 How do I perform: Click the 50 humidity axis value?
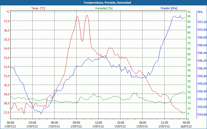click(189, 65)
